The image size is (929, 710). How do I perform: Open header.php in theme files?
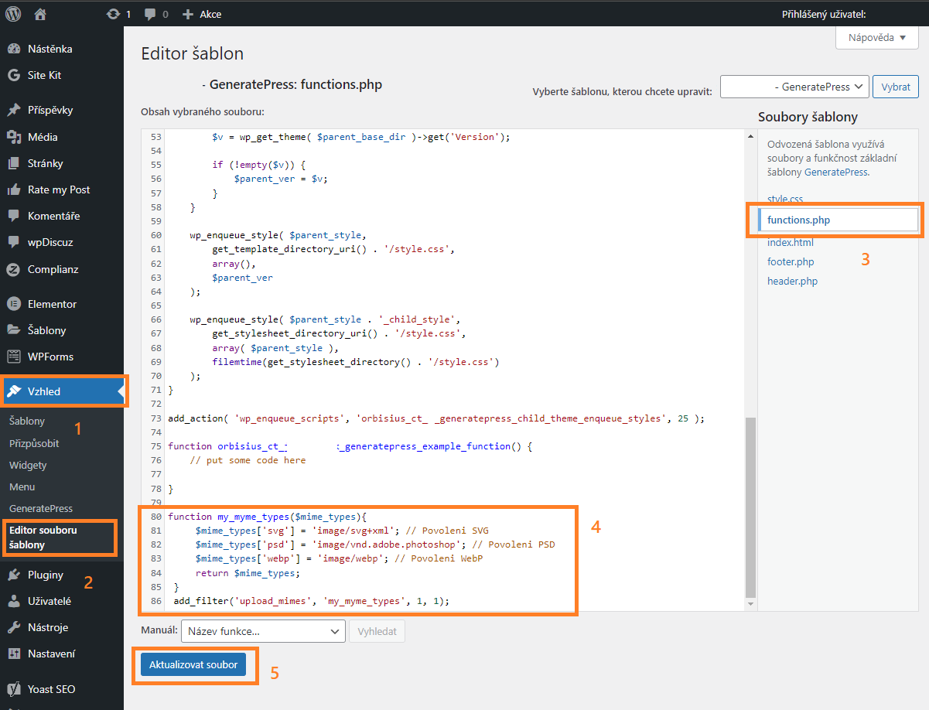click(x=792, y=281)
